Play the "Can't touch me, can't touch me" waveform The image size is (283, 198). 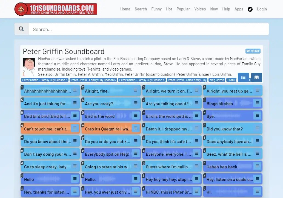point(44,128)
